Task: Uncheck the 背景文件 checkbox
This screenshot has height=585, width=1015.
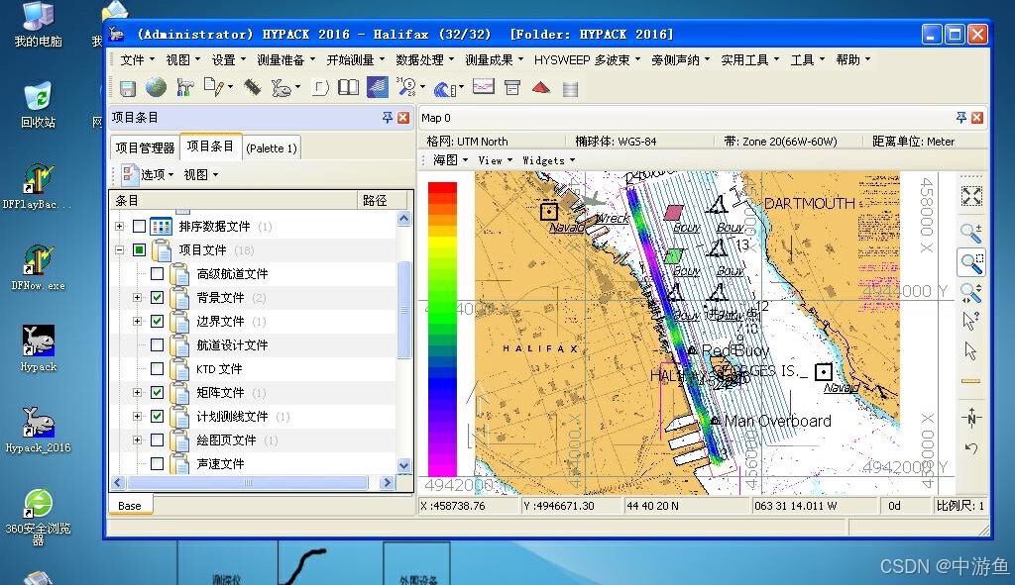Action: point(157,297)
